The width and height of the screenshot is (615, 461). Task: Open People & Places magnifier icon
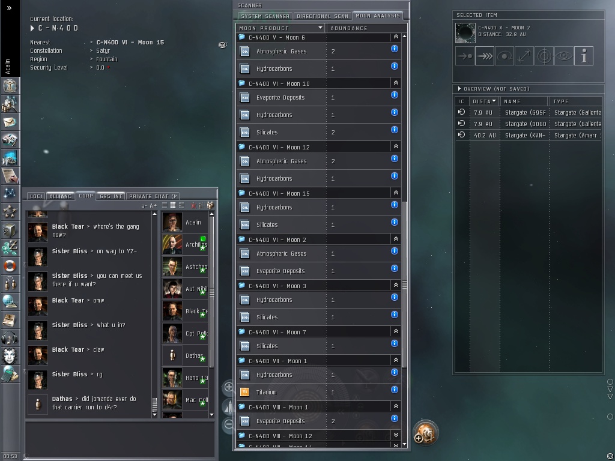pyautogui.click(x=10, y=104)
